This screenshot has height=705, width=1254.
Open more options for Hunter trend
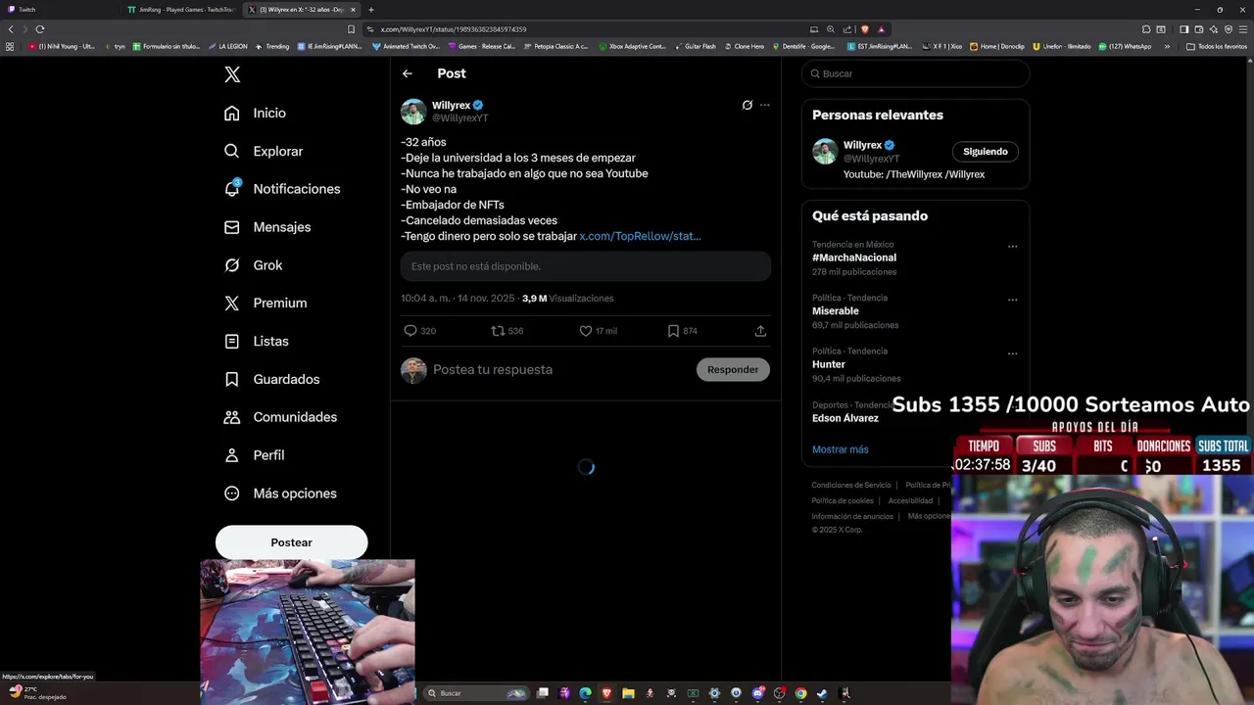coord(1013,353)
